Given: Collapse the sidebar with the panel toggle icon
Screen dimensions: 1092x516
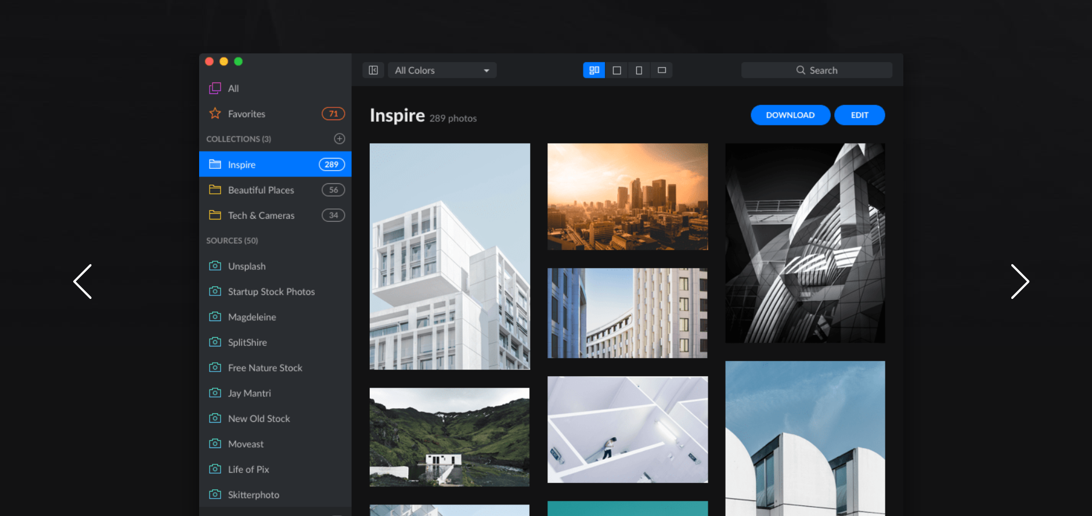Looking at the screenshot, I should click(373, 70).
